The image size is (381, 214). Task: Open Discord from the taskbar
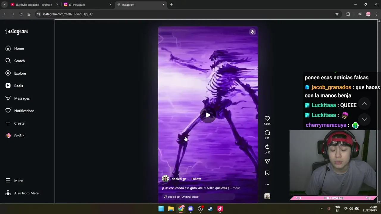190,209
